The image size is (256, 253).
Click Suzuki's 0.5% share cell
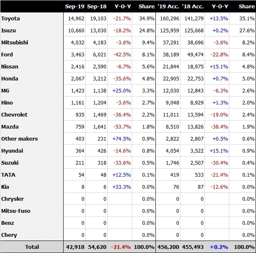[148, 163]
